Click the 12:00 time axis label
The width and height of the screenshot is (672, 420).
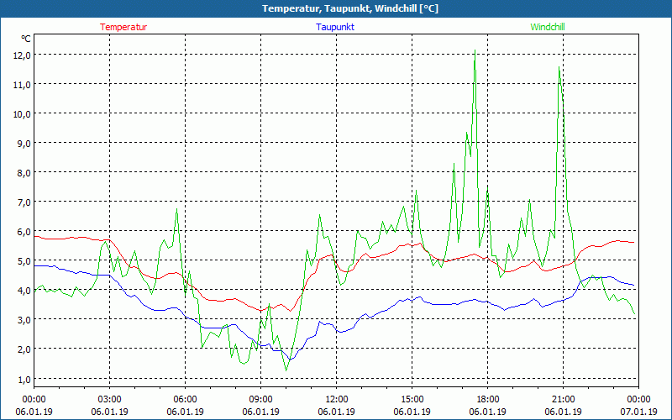coord(337,400)
